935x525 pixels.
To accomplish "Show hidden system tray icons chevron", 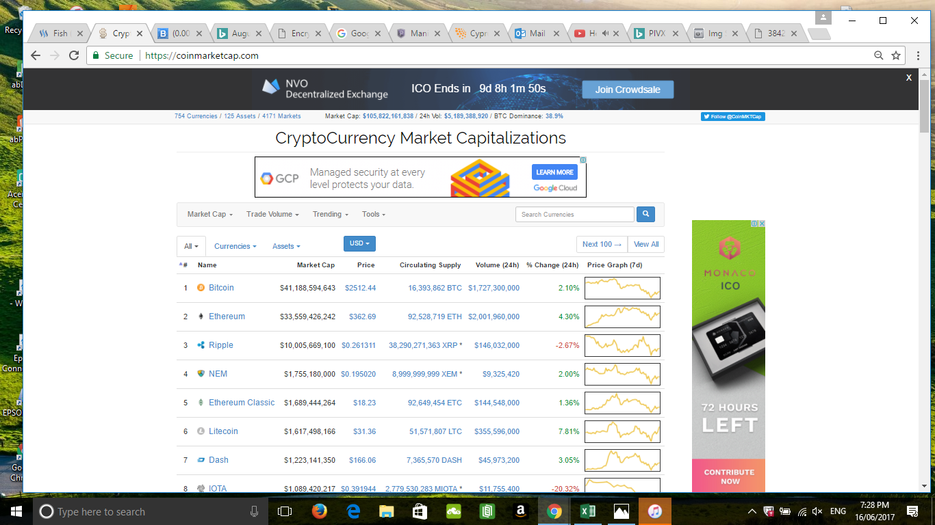I will 752,511.
